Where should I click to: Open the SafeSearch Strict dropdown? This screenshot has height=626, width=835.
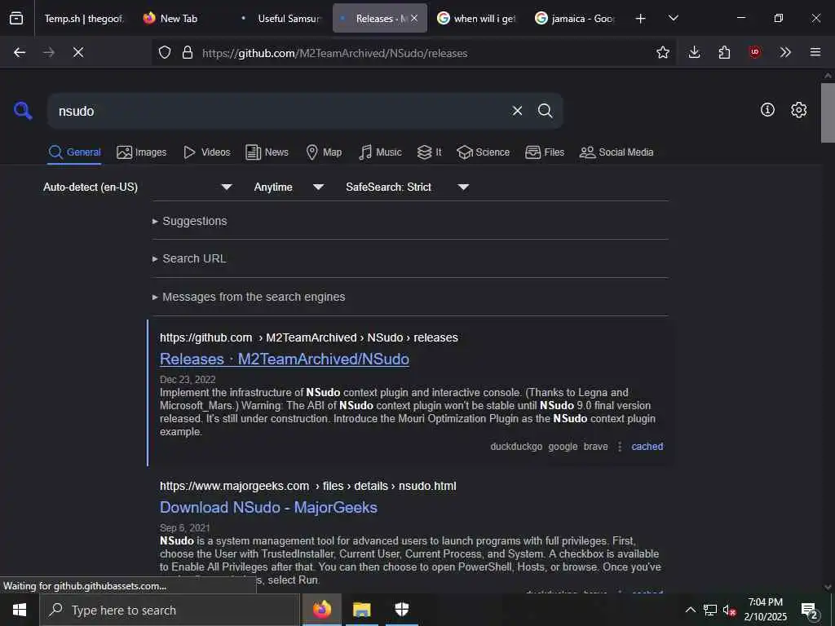pos(408,187)
